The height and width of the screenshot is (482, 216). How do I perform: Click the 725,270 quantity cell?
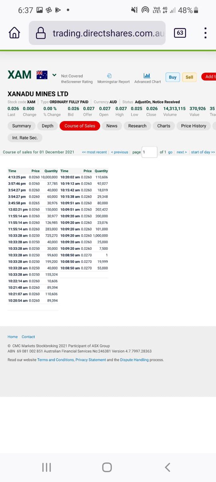(52, 235)
